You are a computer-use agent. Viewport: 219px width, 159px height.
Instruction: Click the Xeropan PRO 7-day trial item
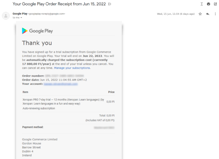click(63, 101)
